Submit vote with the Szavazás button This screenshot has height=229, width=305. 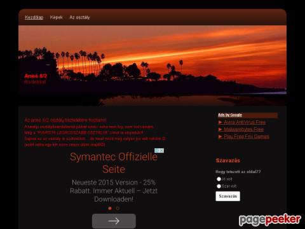[x=228, y=196]
